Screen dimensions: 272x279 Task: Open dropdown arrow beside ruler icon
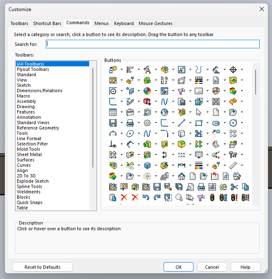[242, 166]
